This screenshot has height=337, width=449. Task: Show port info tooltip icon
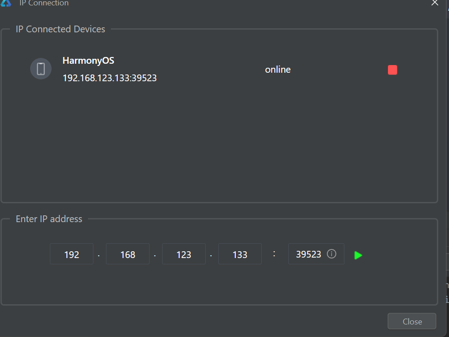[331, 254]
